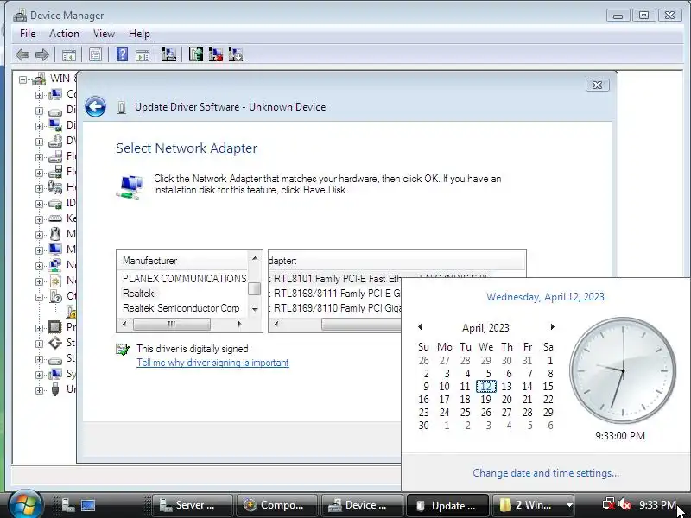
Task: Switch to the Update... taskbar button
Action: tap(447, 505)
